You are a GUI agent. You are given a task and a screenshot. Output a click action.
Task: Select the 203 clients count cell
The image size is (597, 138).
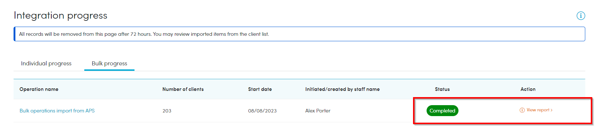pos(167,111)
